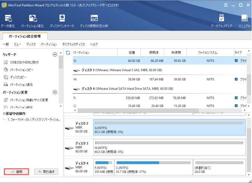Select C:(NTFS) 35.7 GB block in disk map
The image size is (252, 183).
pyautogui.click(x=154, y=167)
